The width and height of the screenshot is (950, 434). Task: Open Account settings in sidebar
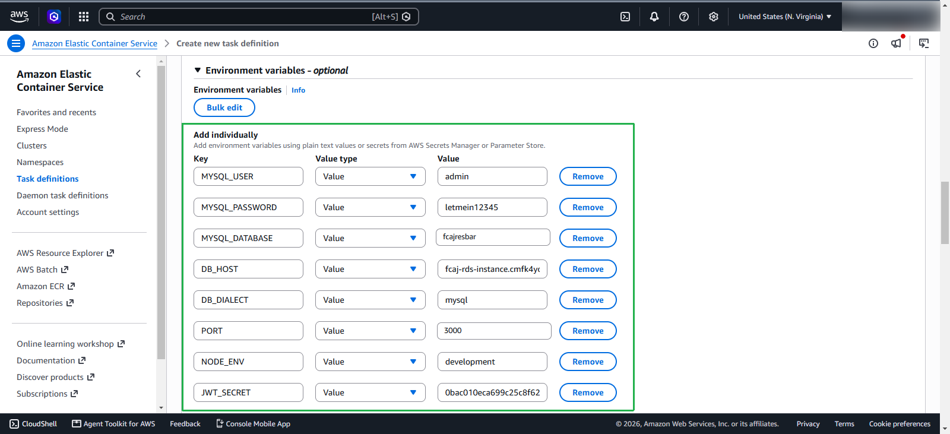pyautogui.click(x=47, y=212)
